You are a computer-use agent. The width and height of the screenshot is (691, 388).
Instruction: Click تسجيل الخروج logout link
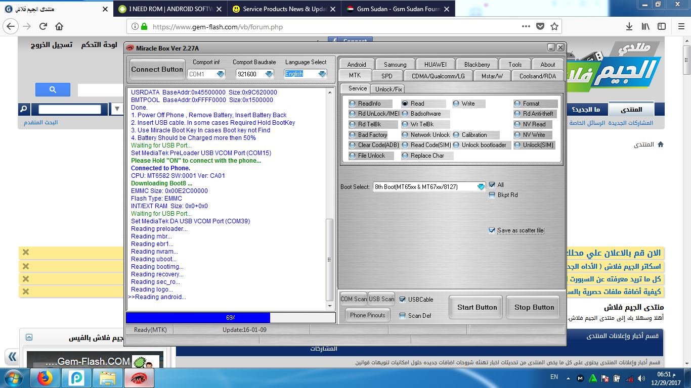[x=52, y=45]
